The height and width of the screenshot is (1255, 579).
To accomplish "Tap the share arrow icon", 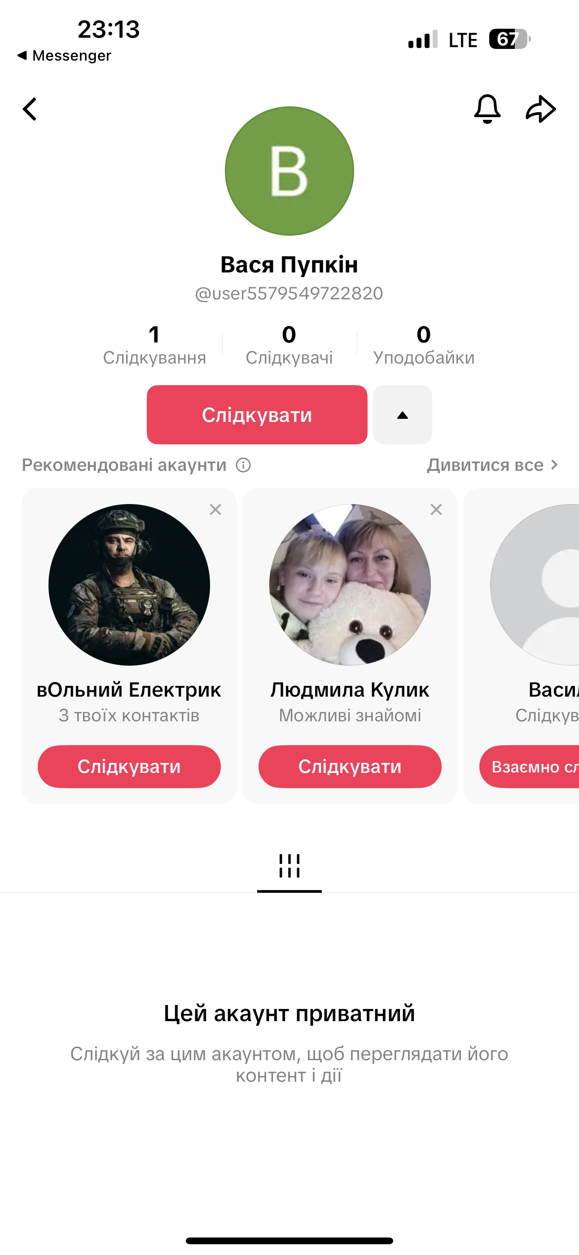I will (541, 109).
